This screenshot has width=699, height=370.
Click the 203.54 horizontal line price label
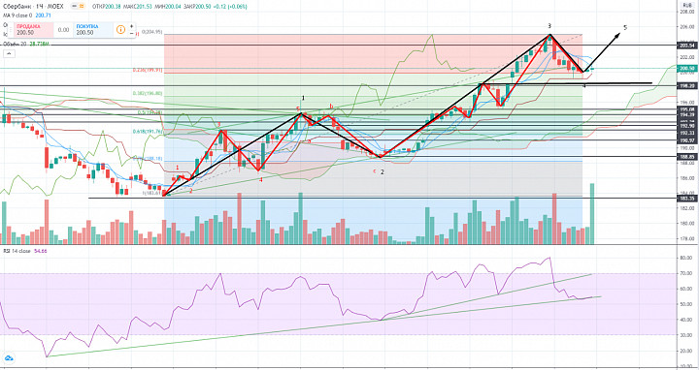(687, 45)
